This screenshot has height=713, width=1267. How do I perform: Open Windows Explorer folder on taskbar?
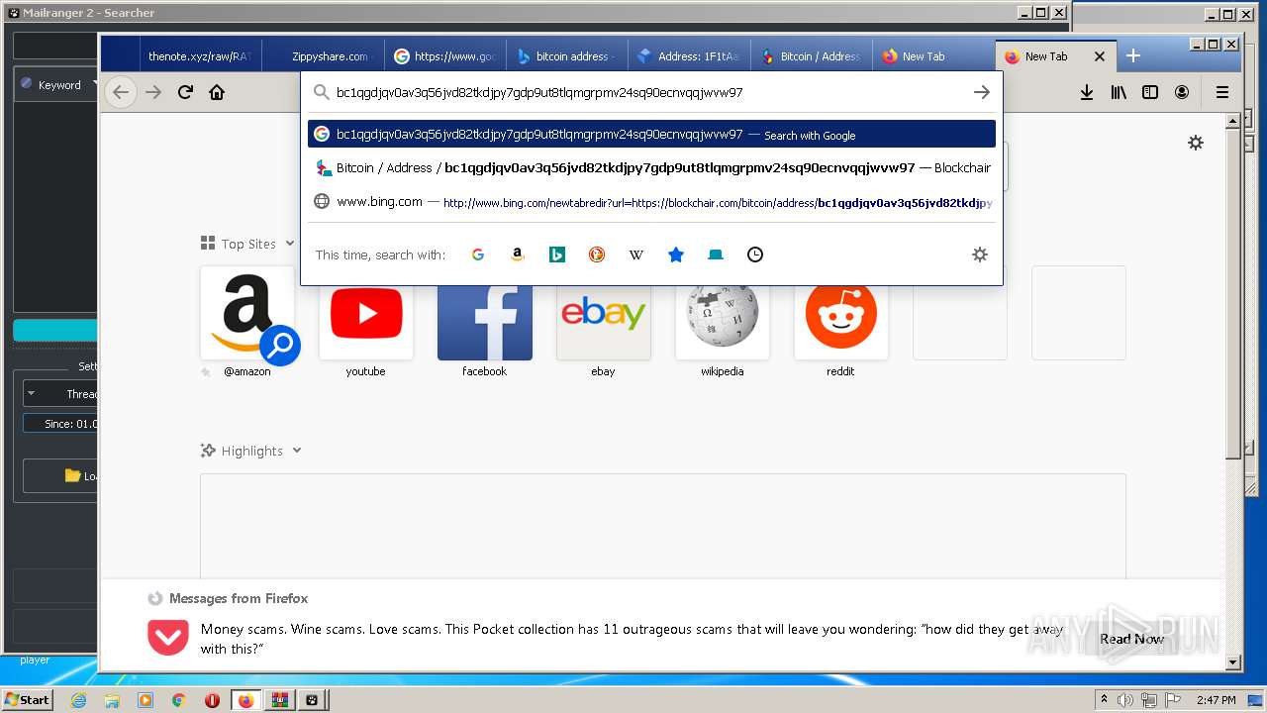(112, 700)
